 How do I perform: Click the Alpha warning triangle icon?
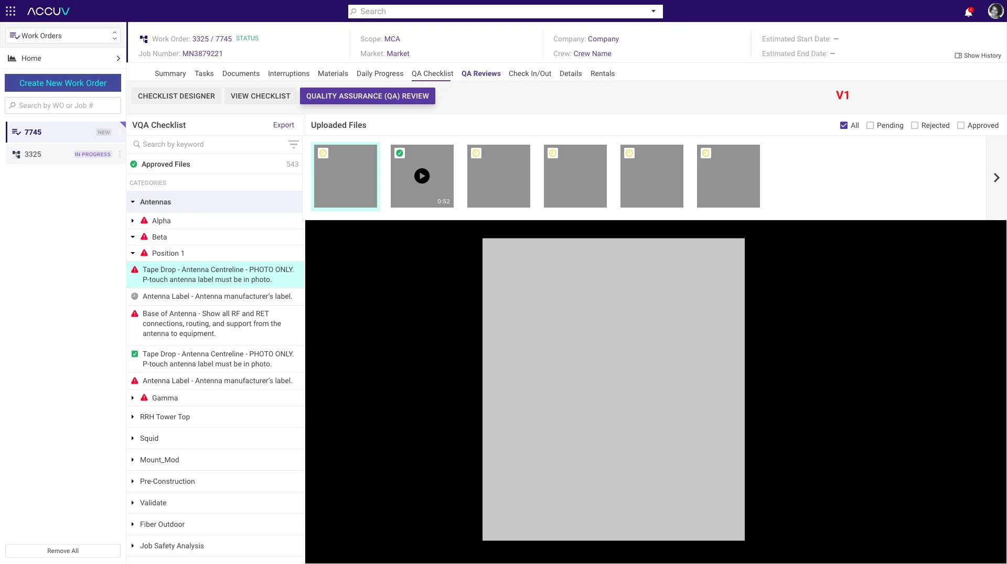(x=144, y=221)
